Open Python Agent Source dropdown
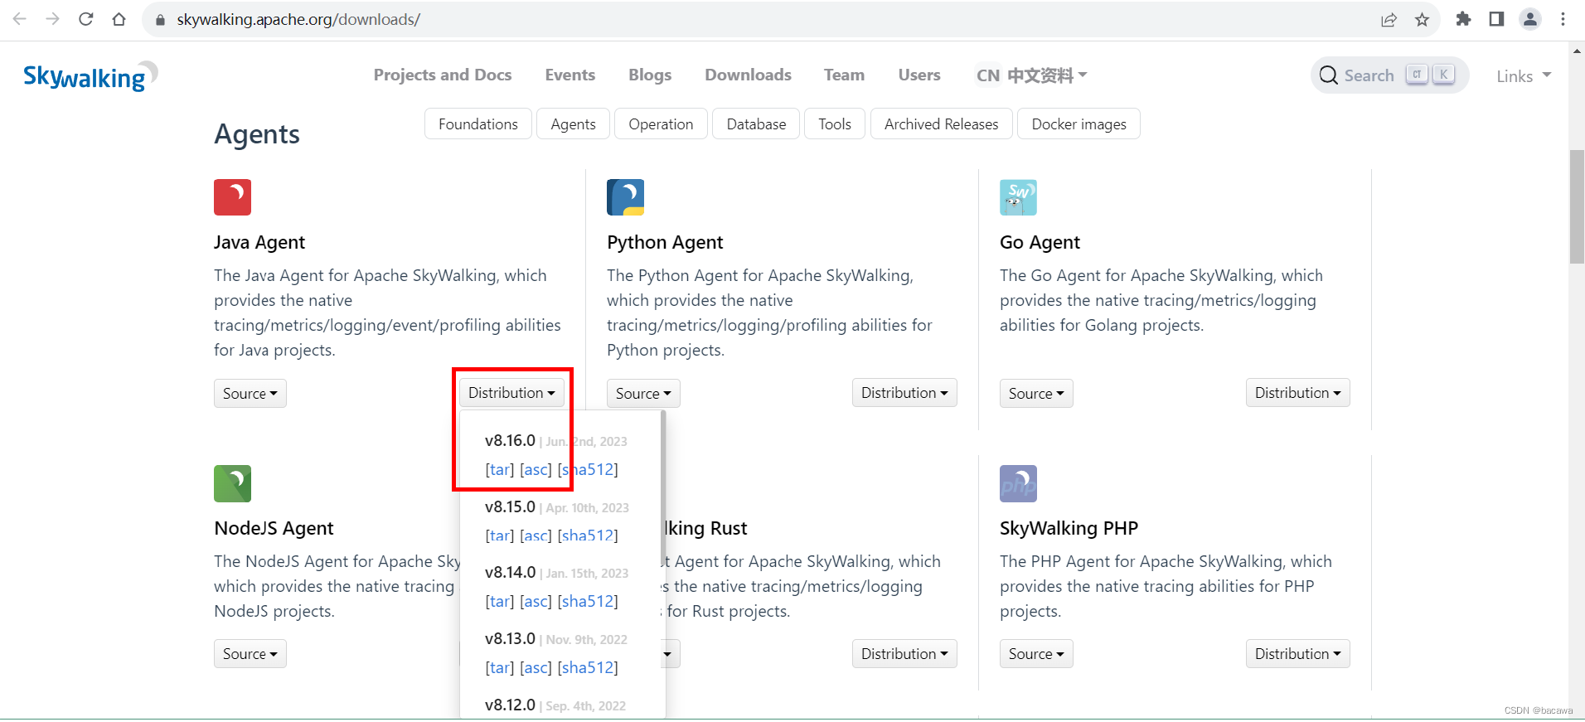This screenshot has height=722, width=1585. click(x=643, y=394)
